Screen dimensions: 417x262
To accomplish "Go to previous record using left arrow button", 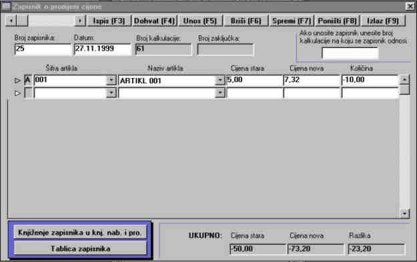I will [x=11, y=21].
